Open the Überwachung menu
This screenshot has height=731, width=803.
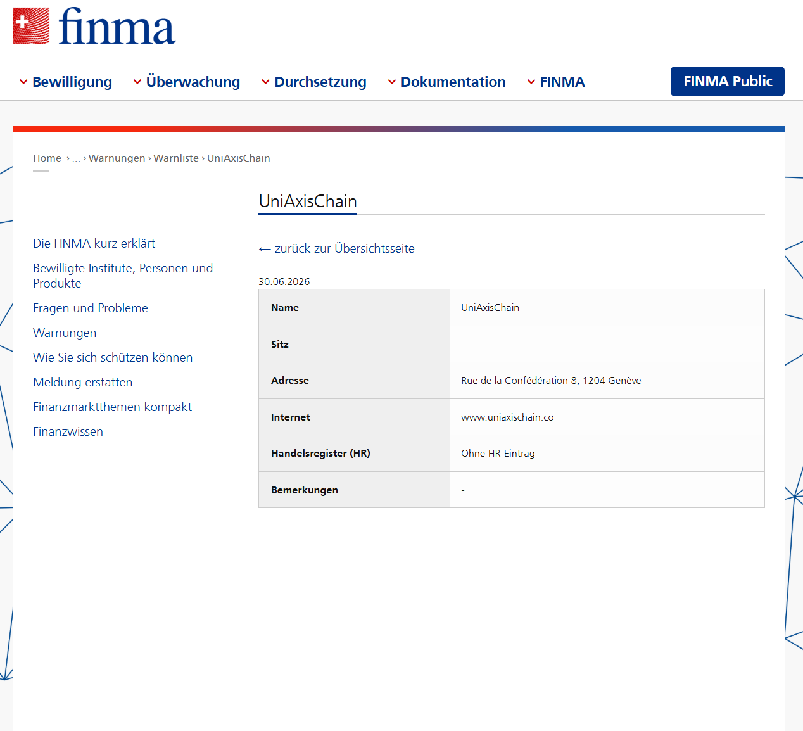coord(186,82)
